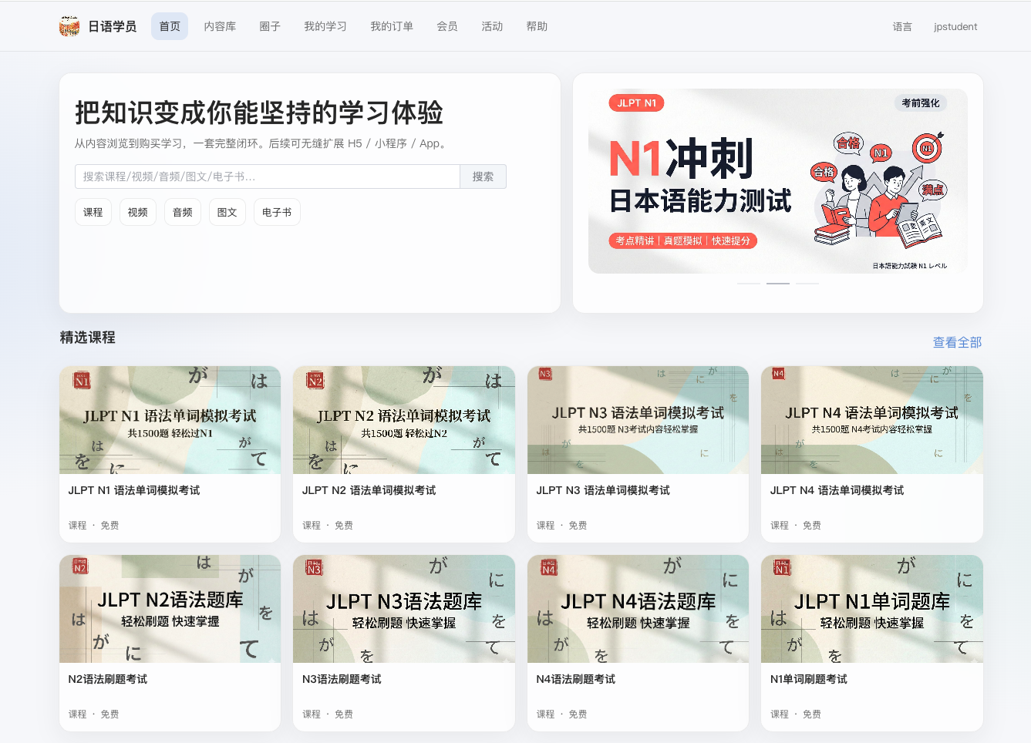
Task: Open the jpstudent account menu
Action: (955, 26)
